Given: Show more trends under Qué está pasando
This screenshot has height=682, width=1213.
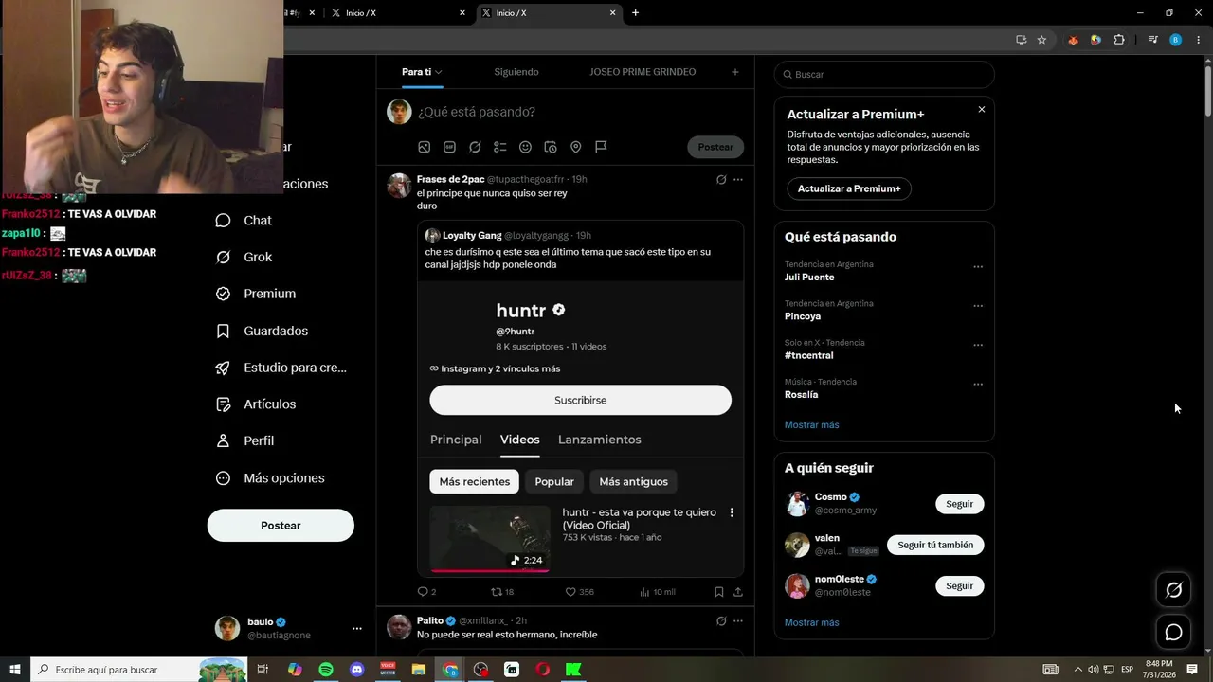Looking at the screenshot, I should tap(812, 425).
